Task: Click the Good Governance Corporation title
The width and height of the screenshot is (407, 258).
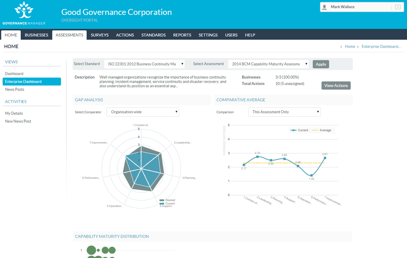Action: pyautogui.click(x=116, y=12)
